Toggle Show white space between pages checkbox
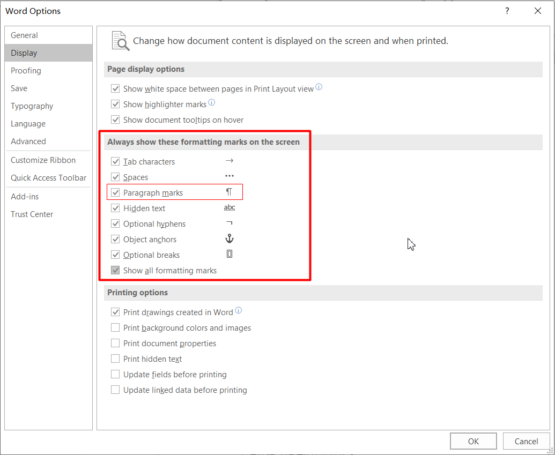This screenshot has height=455, width=555. (x=115, y=88)
